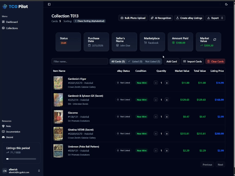The width and height of the screenshot is (235, 176).
Task: Show Not Listed (5) cards only
Action: 153,61
